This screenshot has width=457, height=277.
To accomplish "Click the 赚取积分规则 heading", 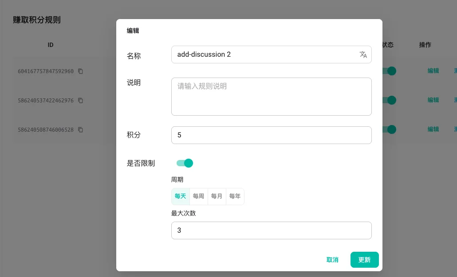I will tap(37, 20).
